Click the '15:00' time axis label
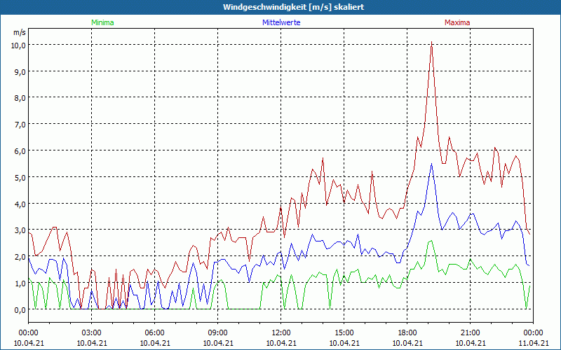 344,333
